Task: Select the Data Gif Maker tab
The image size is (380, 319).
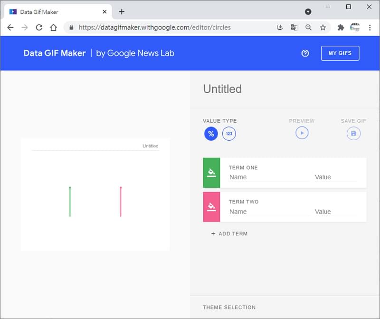Action: (57, 11)
